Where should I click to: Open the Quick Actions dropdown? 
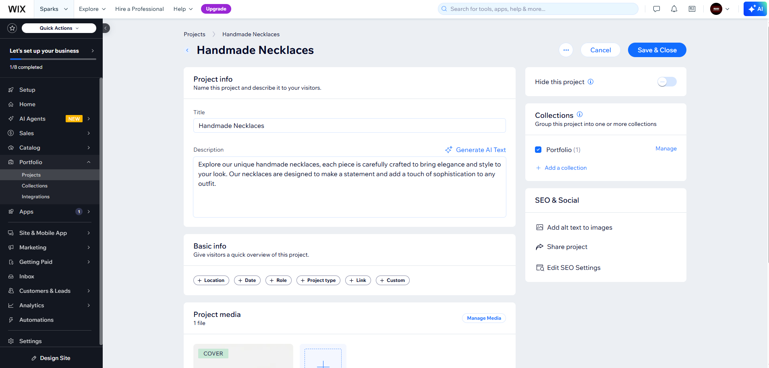point(59,28)
